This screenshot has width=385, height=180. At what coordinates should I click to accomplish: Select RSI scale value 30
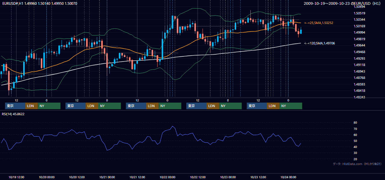click(x=355, y=153)
